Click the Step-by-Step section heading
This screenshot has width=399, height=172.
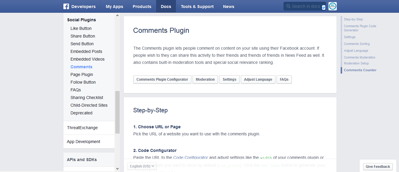(150, 110)
